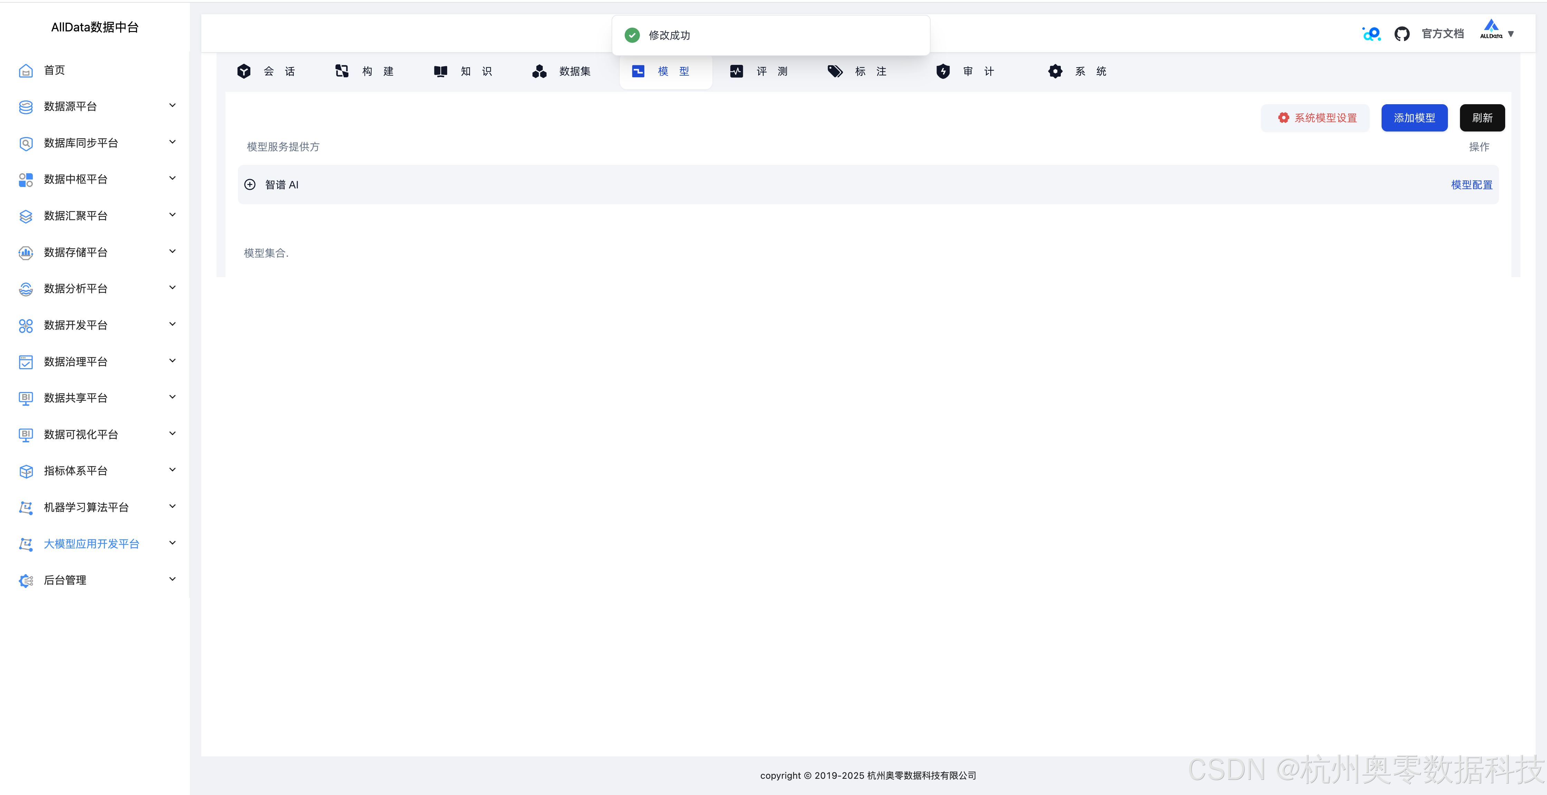Viewport: 1547px width, 795px height.
Task: Expand the 智谱 AI provider row
Action: [x=250, y=185]
